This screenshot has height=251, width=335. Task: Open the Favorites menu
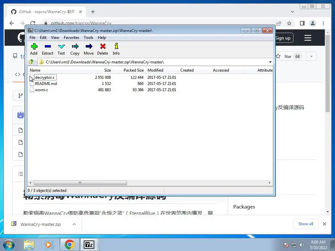pos(71,38)
